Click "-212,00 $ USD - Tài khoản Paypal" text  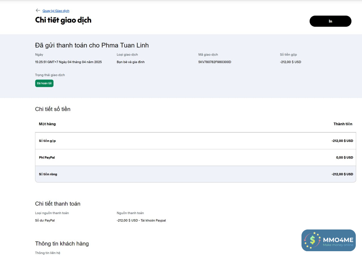click(141, 220)
